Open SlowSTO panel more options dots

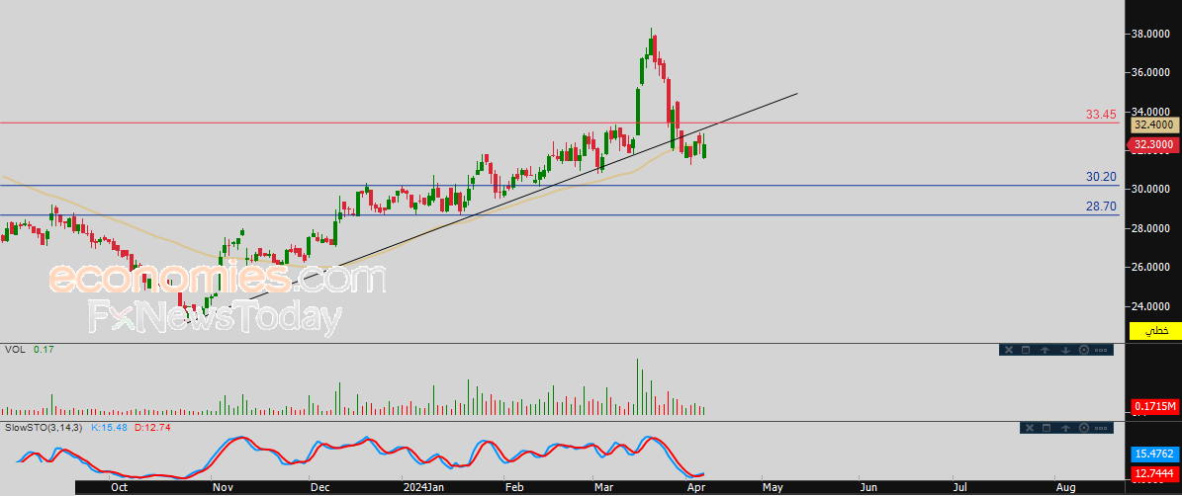1101,428
